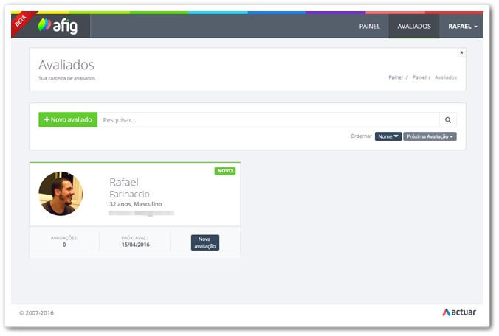Expand the Nome sort dropdown
Screen dimensions: 499x336
point(388,136)
